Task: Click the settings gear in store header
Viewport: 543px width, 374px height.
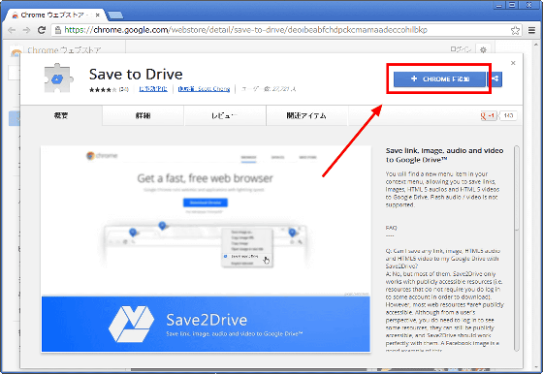Action: click(x=483, y=49)
